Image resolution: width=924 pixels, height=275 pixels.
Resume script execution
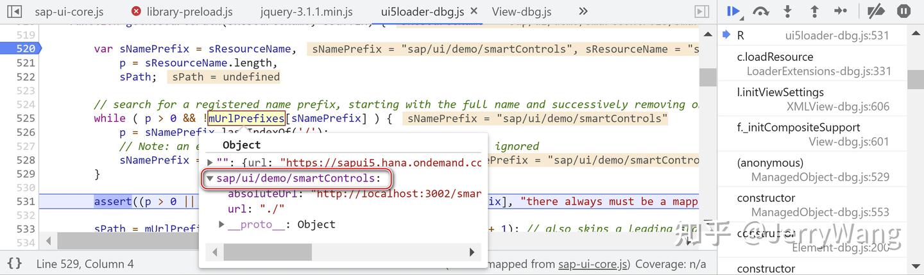[734, 11]
